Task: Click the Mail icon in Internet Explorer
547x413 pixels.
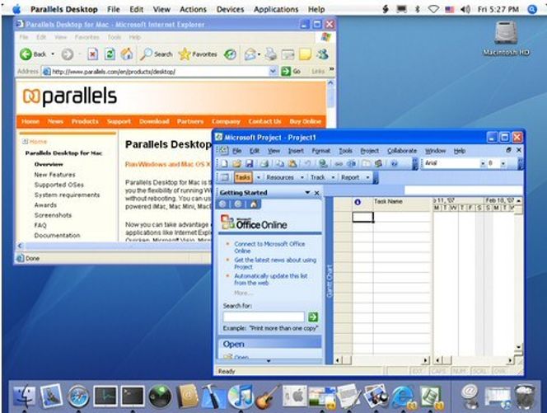Action: coord(250,54)
